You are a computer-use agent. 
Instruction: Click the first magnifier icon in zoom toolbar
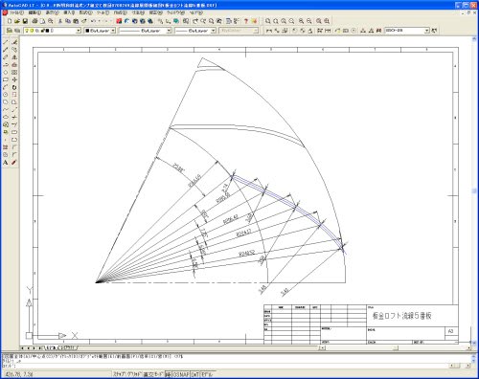268,21
